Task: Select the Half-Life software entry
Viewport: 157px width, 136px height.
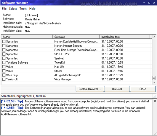Action: pyautogui.click(x=59, y=67)
